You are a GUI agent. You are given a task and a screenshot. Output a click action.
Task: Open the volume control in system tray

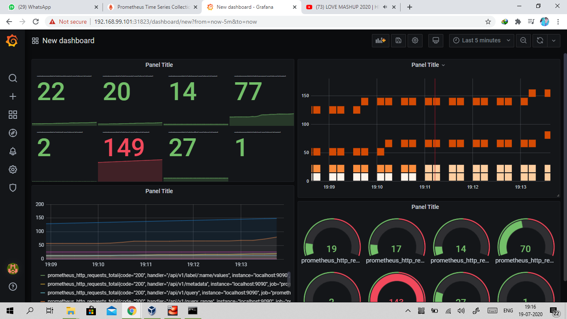coord(461,310)
